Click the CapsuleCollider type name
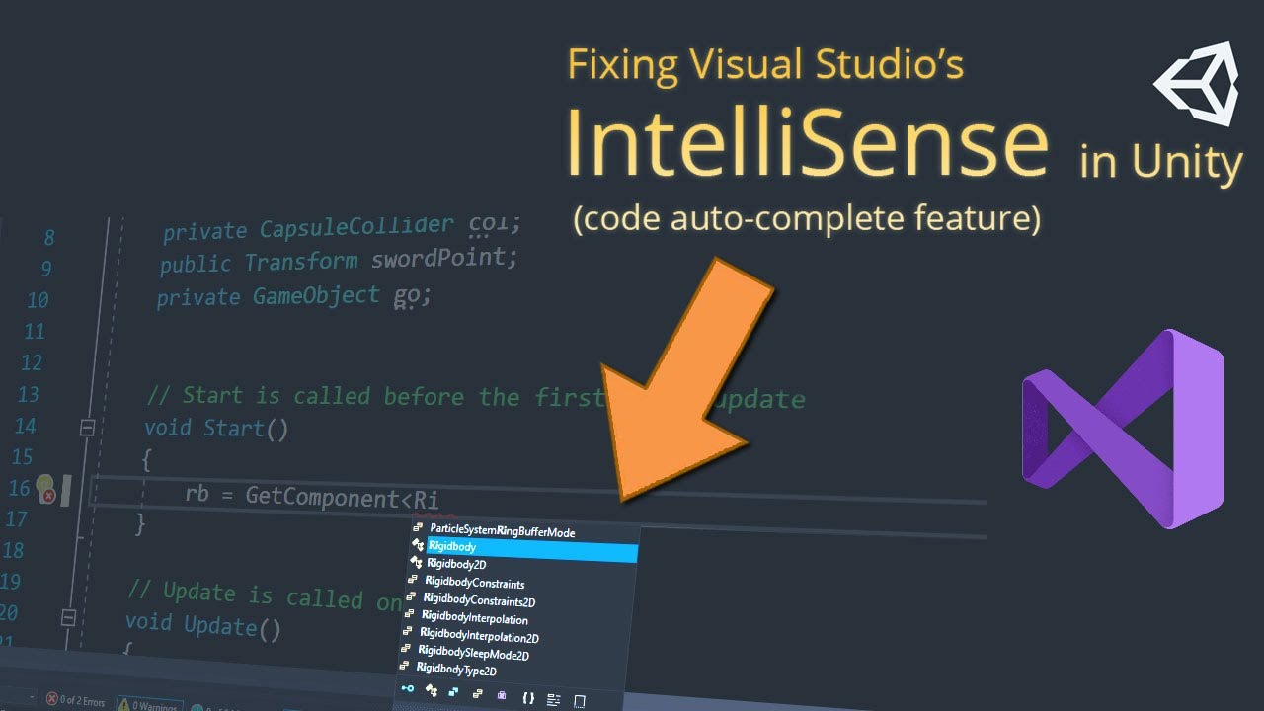Screen dimensions: 1264x711 [356, 228]
